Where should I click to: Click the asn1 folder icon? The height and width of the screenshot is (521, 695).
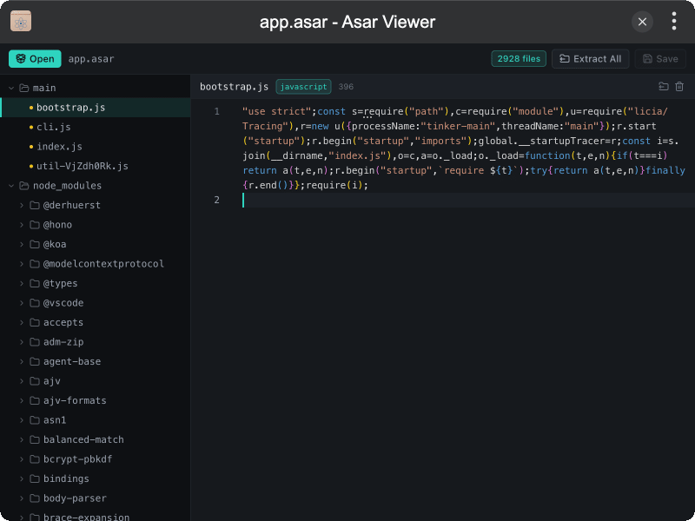click(x=35, y=420)
